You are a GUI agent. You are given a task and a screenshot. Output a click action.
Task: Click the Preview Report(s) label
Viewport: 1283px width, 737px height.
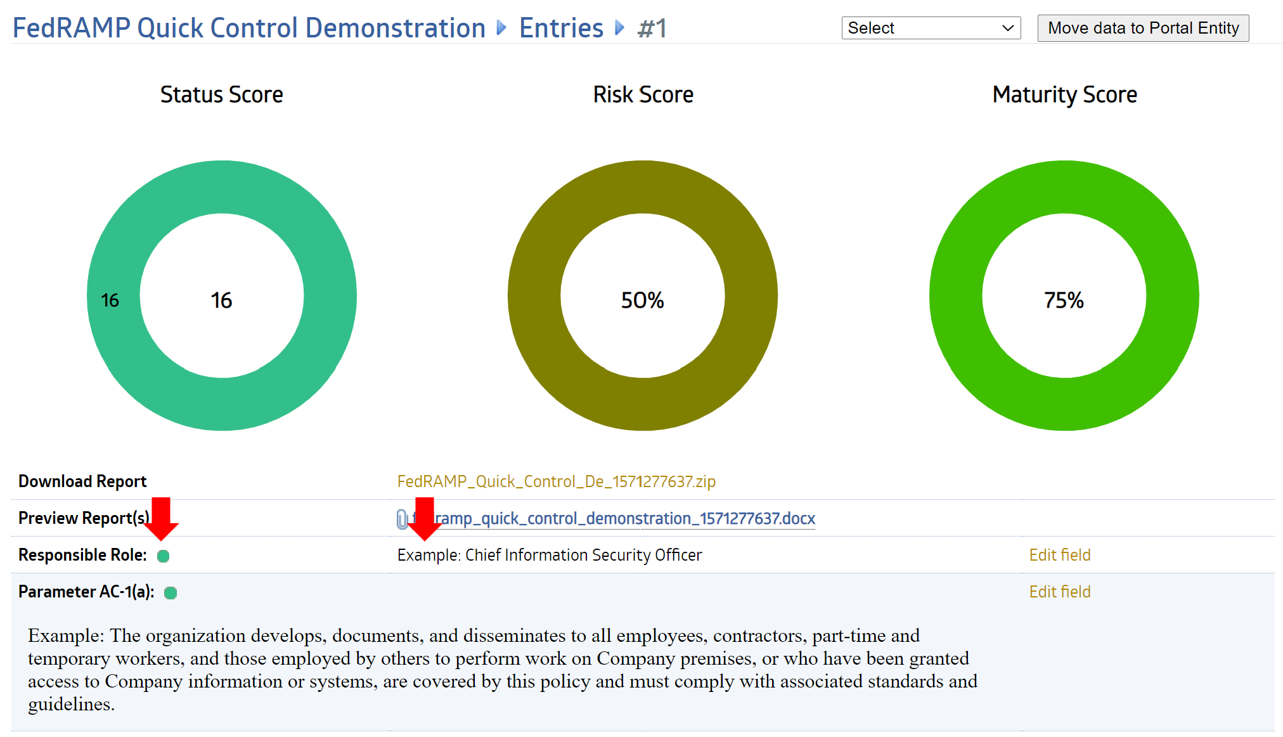[x=84, y=518]
